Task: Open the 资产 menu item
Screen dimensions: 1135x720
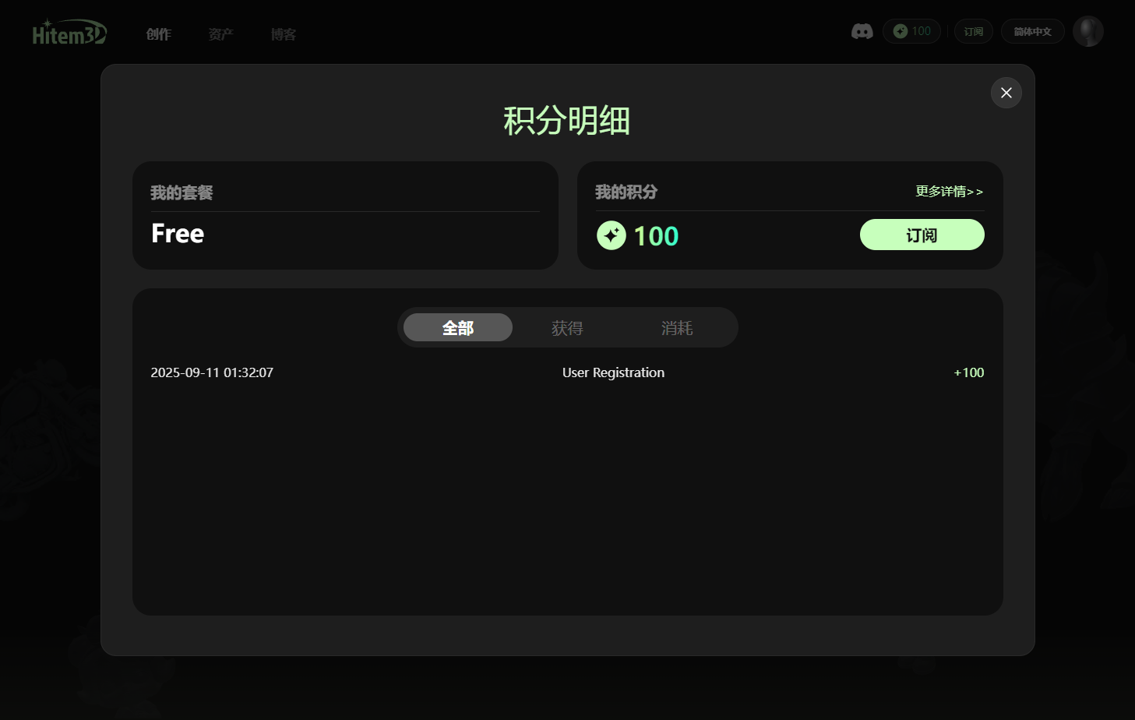Action: point(220,34)
